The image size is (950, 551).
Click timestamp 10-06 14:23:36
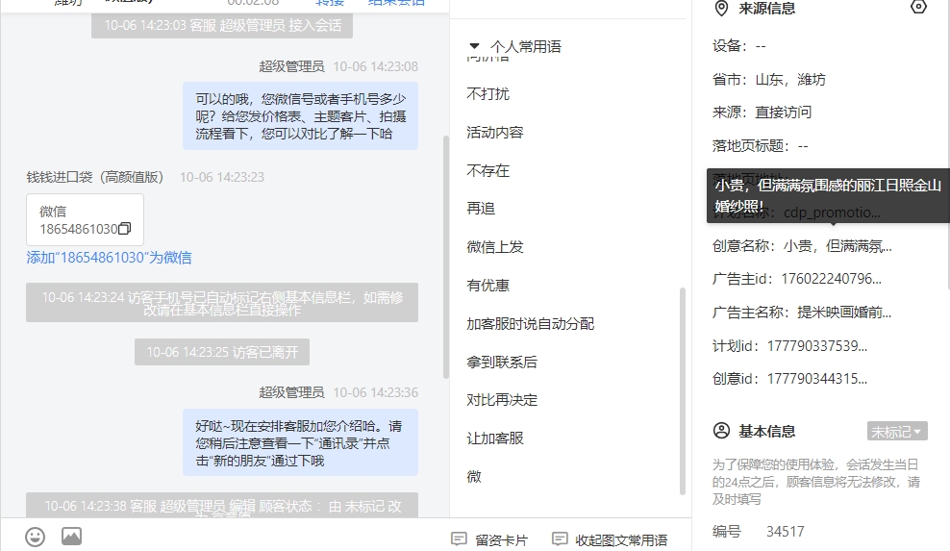click(x=376, y=392)
